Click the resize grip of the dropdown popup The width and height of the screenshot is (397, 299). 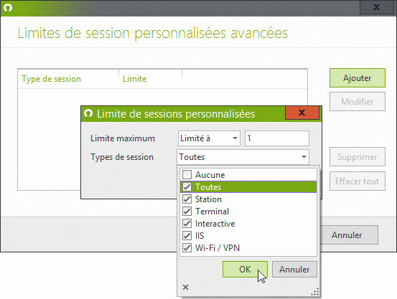click(x=315, y=292)
